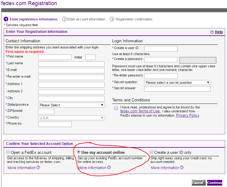
Task: Click the Continue button
Action: tap(215, 183)
